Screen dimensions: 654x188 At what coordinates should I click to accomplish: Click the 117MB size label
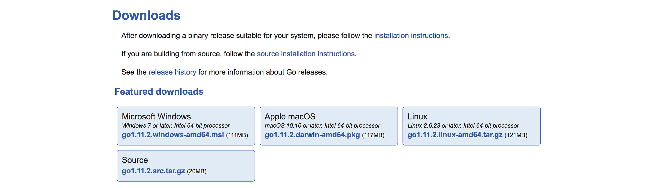[373, 135]
